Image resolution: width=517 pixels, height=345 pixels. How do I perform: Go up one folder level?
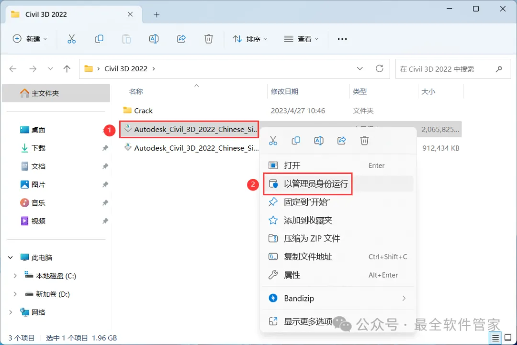[x=67, y=69]
